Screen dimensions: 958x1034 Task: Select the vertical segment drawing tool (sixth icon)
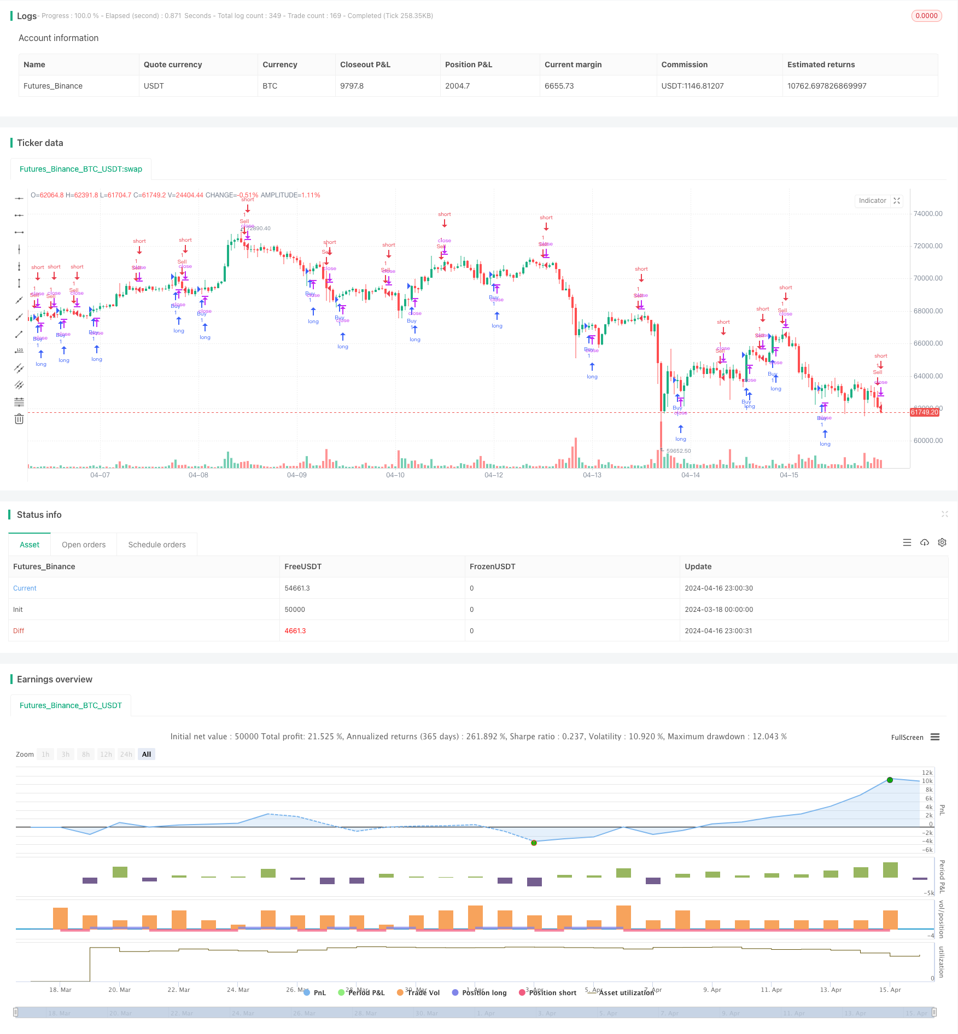(19, 283)
